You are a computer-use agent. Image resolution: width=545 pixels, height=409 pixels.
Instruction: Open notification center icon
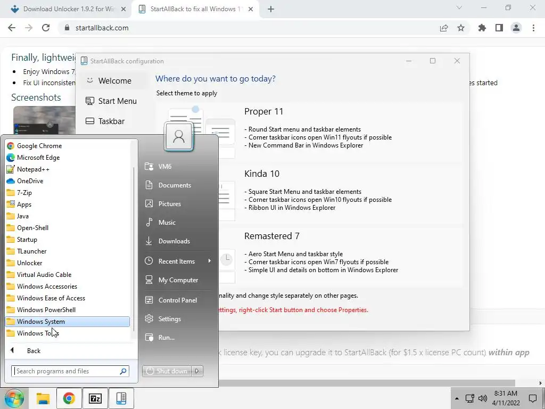(x=532, y=398)
